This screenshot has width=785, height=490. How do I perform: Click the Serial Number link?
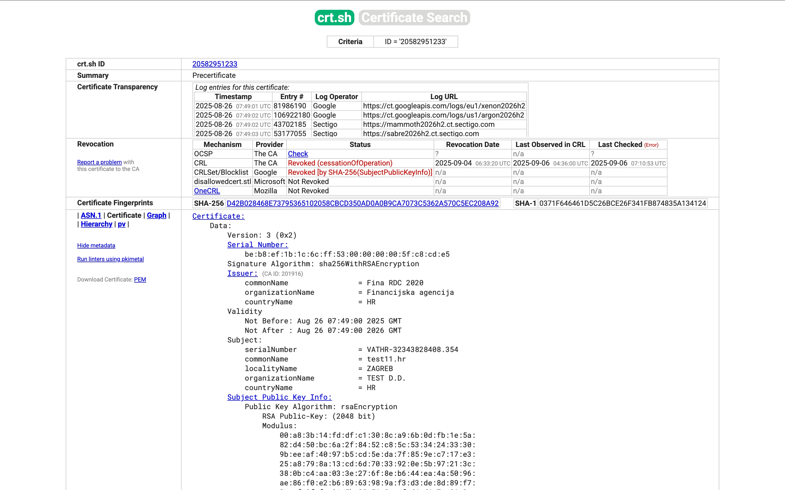point(258,245)
